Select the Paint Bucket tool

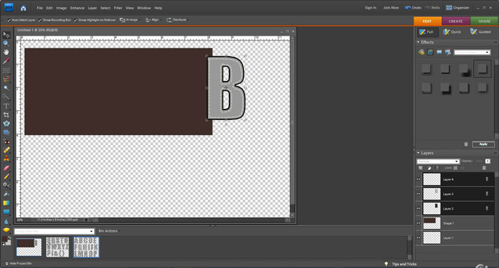[6, 194]
